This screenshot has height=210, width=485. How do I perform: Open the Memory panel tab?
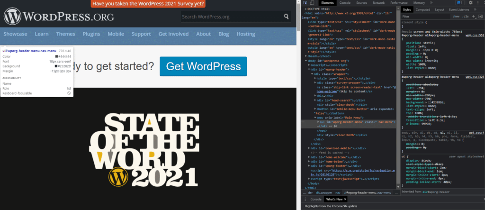pyautogui.click(x=419, y=2)
